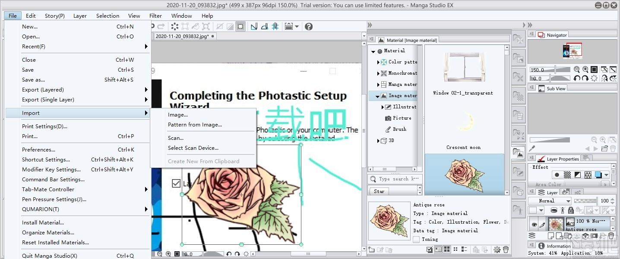Click Navigator zoom out magnifier
The image size is (620, 259).
pyautogui.click(x=576, y=69)
